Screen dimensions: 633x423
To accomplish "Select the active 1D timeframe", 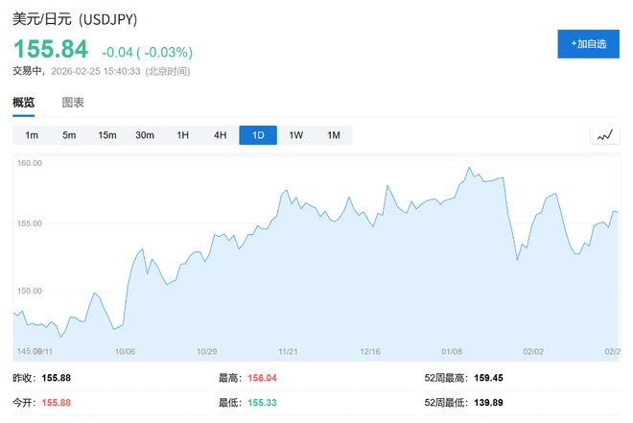I will [x=258, y=135].
